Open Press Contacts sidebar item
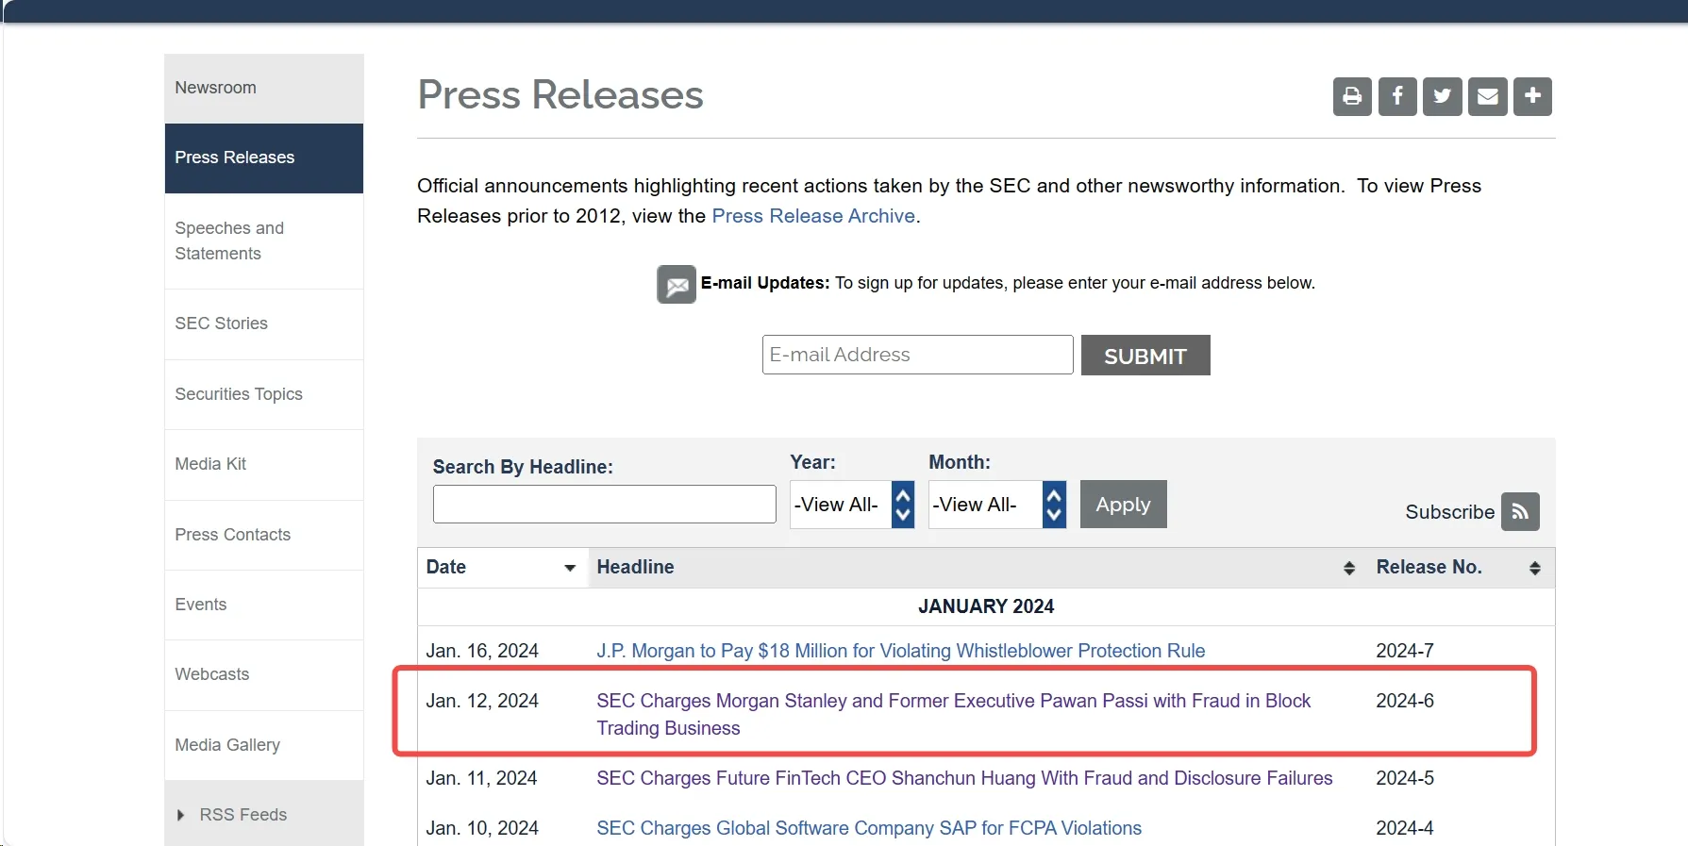This screenshot has width=1688, height=846. pos(264,536)
